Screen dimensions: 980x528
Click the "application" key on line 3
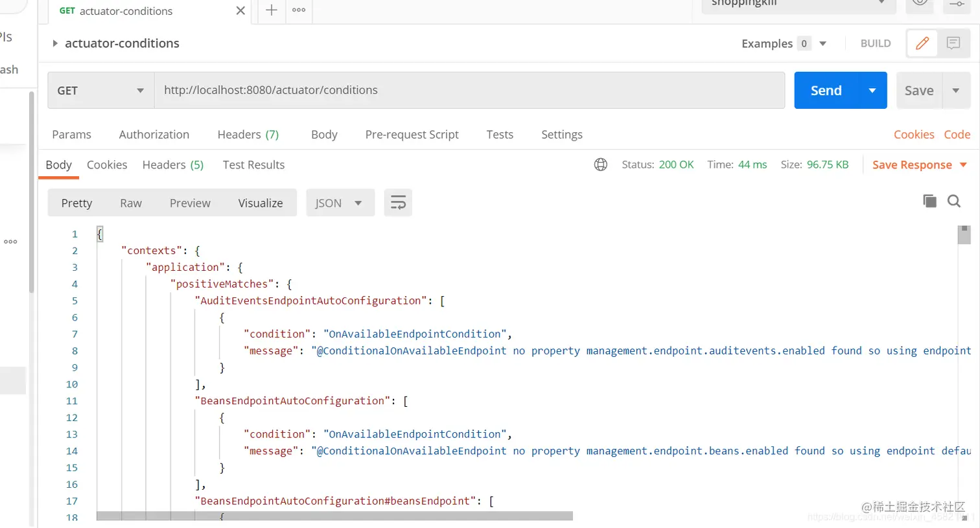(185, 267)
